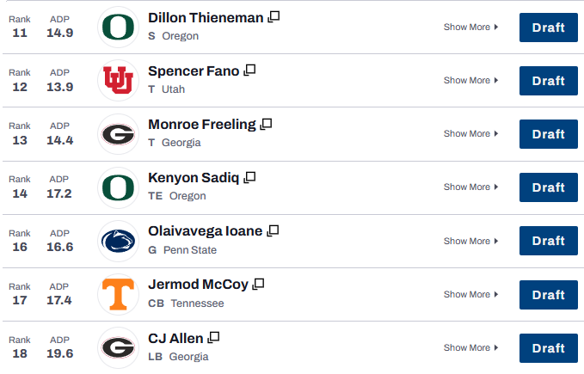584x374 pixels.
Task: Expand Show More for Dillon Thieneman
Action: pyautogui.click(x=470, y=28)
